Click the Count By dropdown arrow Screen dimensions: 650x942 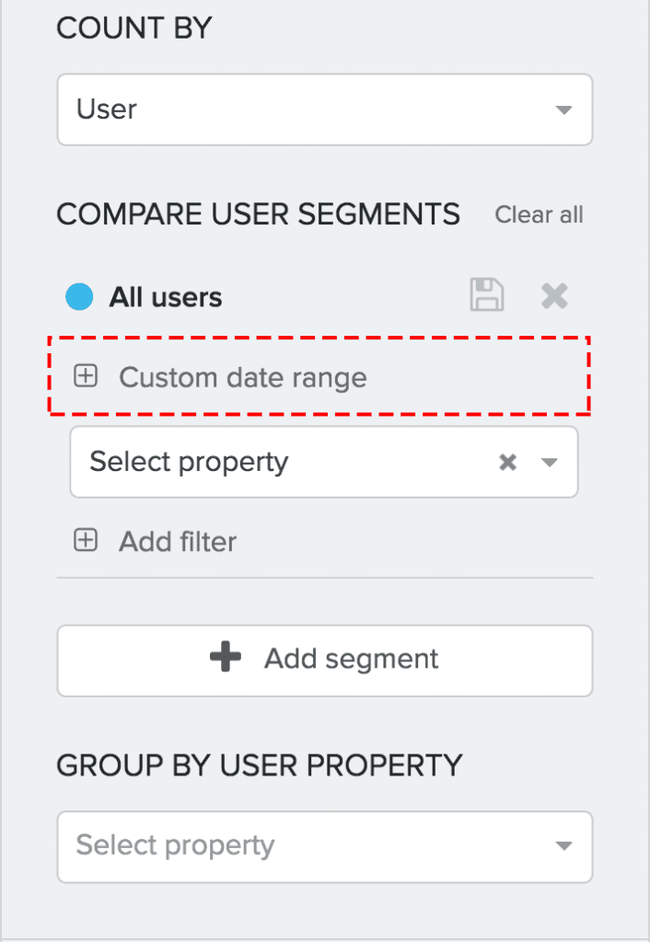pos(563,110)
